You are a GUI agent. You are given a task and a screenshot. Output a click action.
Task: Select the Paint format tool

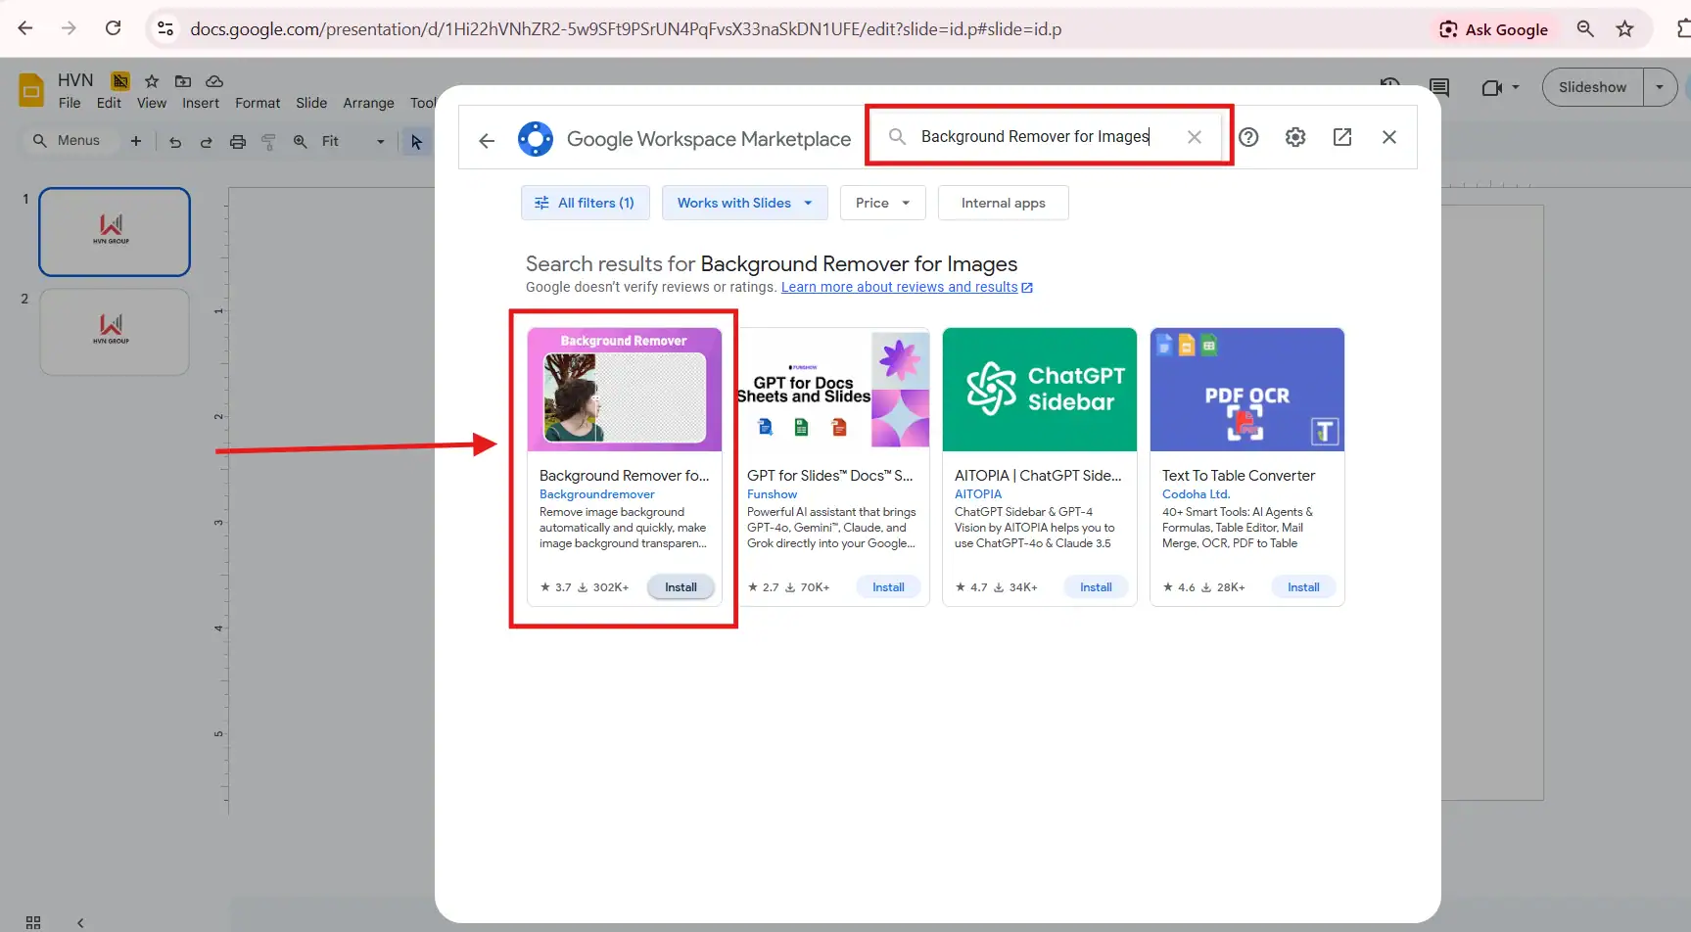point(269,141)
